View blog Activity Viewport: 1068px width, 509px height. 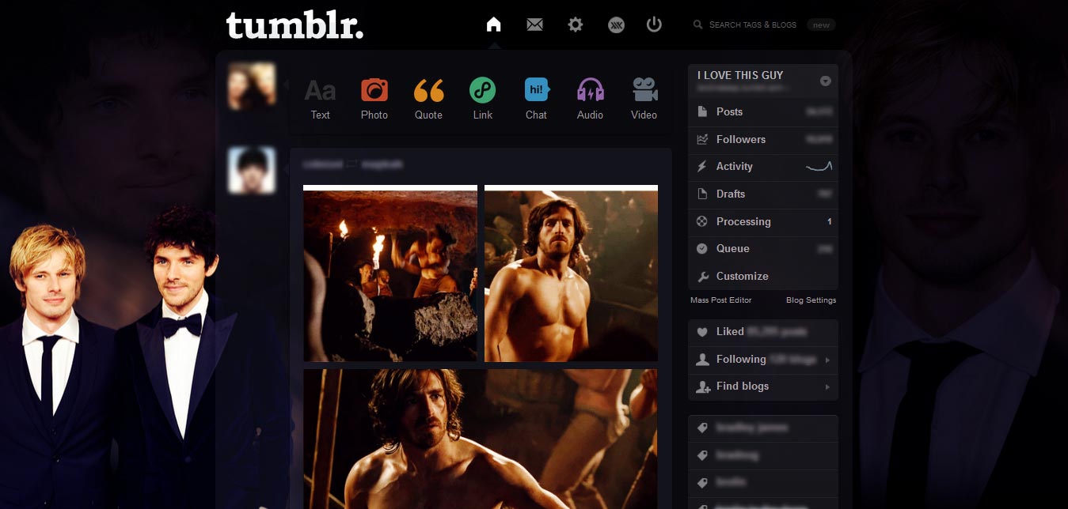click(763, 167)
